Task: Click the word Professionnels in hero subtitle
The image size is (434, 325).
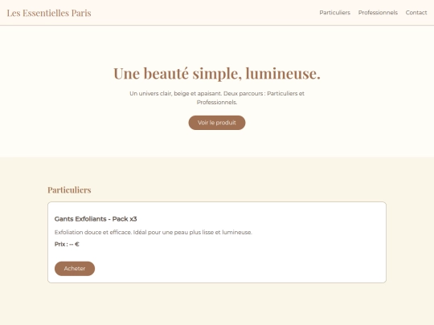Action: click(217, 102)
